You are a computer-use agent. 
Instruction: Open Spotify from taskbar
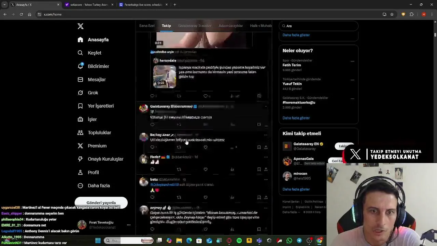pyautogui.click(x=239, y=241)
